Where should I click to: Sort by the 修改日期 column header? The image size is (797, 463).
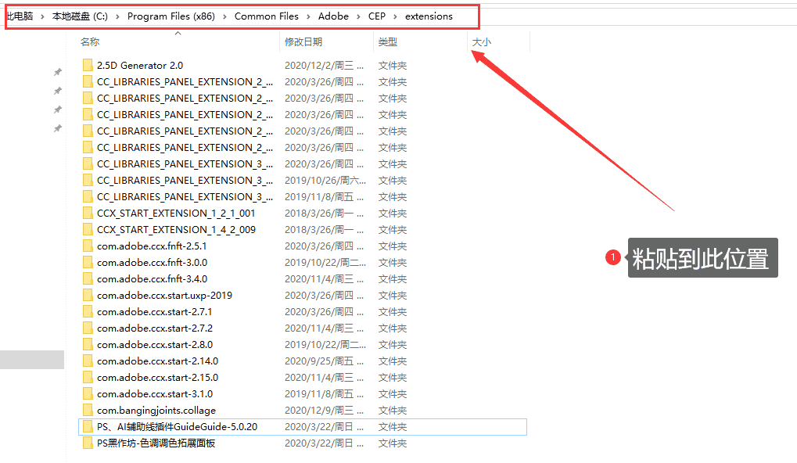coord(303,42)
